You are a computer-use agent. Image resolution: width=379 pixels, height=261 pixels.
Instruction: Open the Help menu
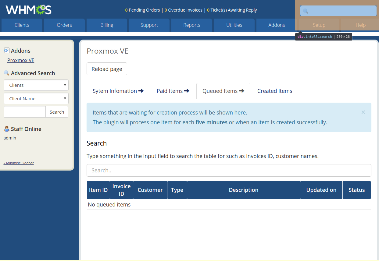[x=360, y=25]
